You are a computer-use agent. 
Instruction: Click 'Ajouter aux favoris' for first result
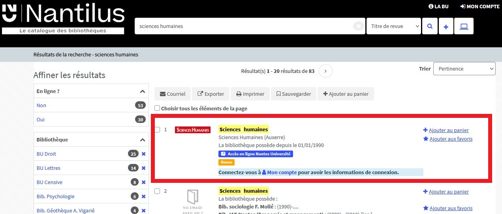pos(451,139)
